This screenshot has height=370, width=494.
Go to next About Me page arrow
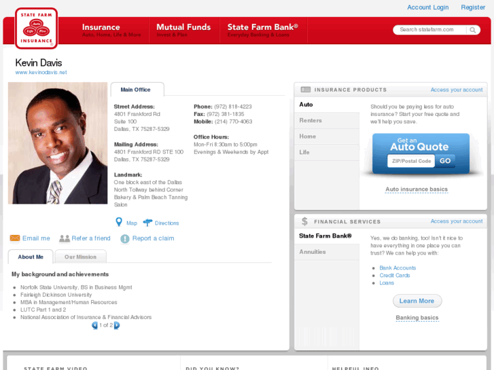(117, 325)
